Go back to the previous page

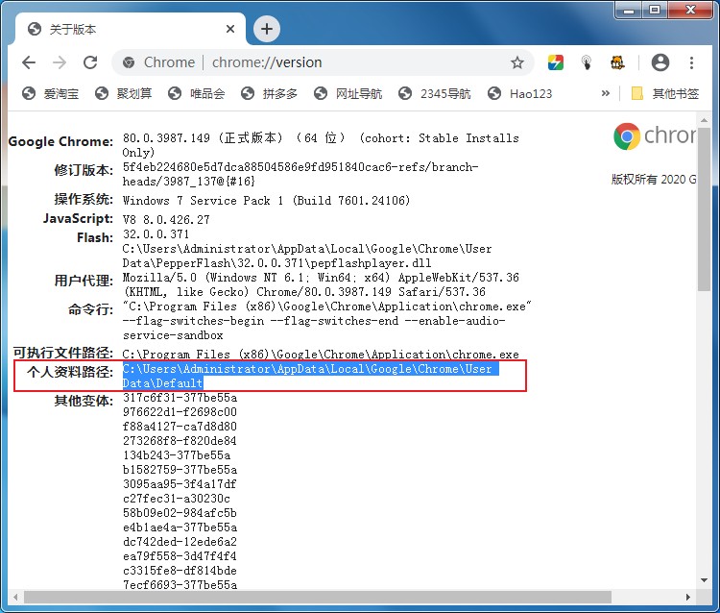click(x=29, y=62)
